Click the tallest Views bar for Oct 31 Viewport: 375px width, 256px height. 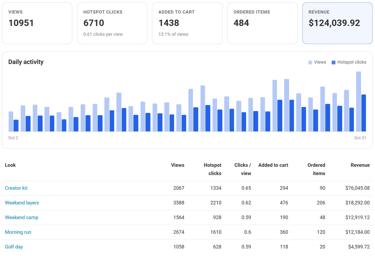coord(358,102)
